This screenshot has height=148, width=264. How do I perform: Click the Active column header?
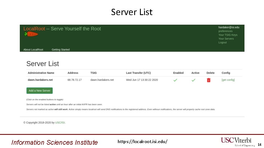195,73
